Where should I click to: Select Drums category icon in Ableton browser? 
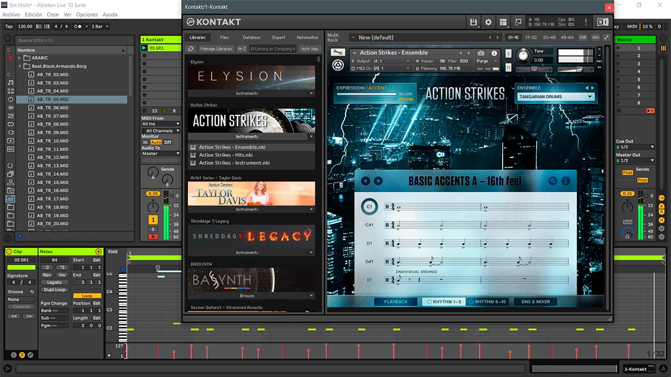tap(10, 91)
